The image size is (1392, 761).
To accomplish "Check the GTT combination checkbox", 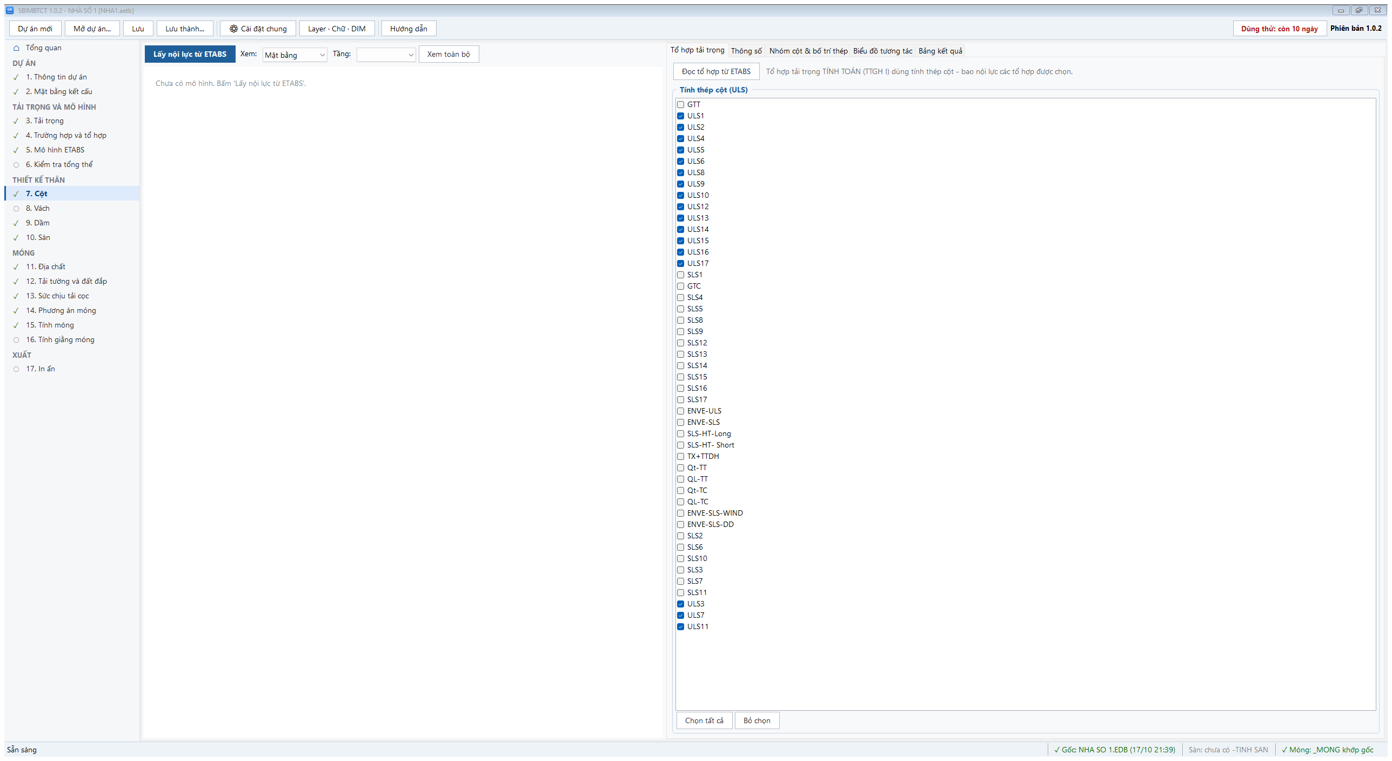I will [681, 105].
